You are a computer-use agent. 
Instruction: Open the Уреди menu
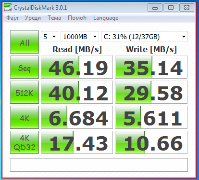[x=33, y=18]
